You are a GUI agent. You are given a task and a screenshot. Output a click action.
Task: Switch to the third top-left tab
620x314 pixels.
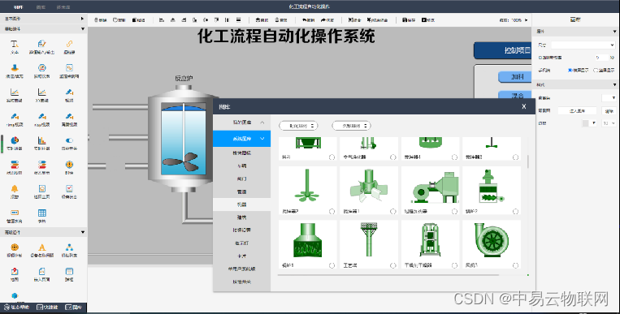coord(63,7)
